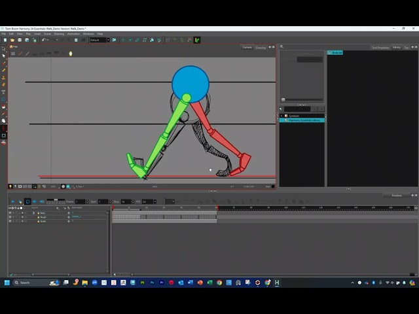The image size is (419, 314).
Task: Toggle visibility of the Guide layer
Action: [10, 221]
